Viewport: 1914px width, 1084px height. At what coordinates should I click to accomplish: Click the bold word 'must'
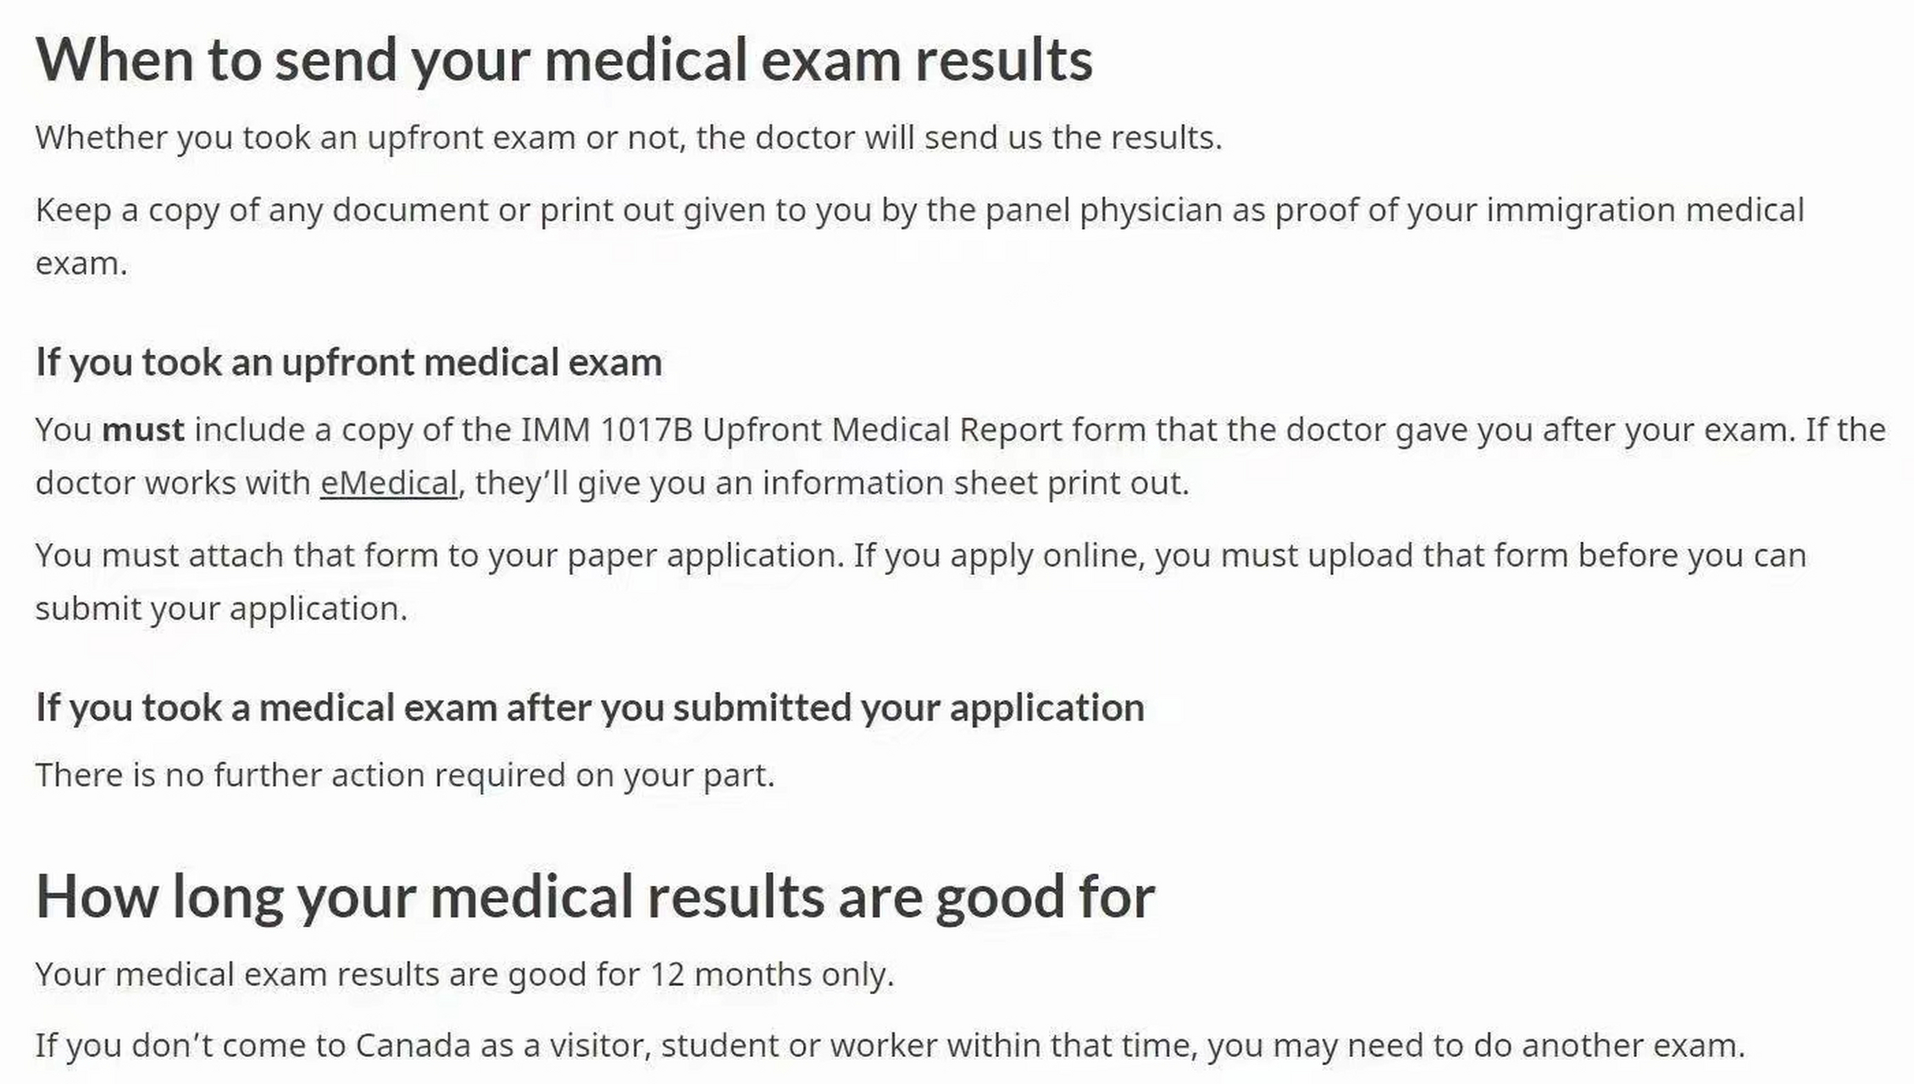(143, 430)
